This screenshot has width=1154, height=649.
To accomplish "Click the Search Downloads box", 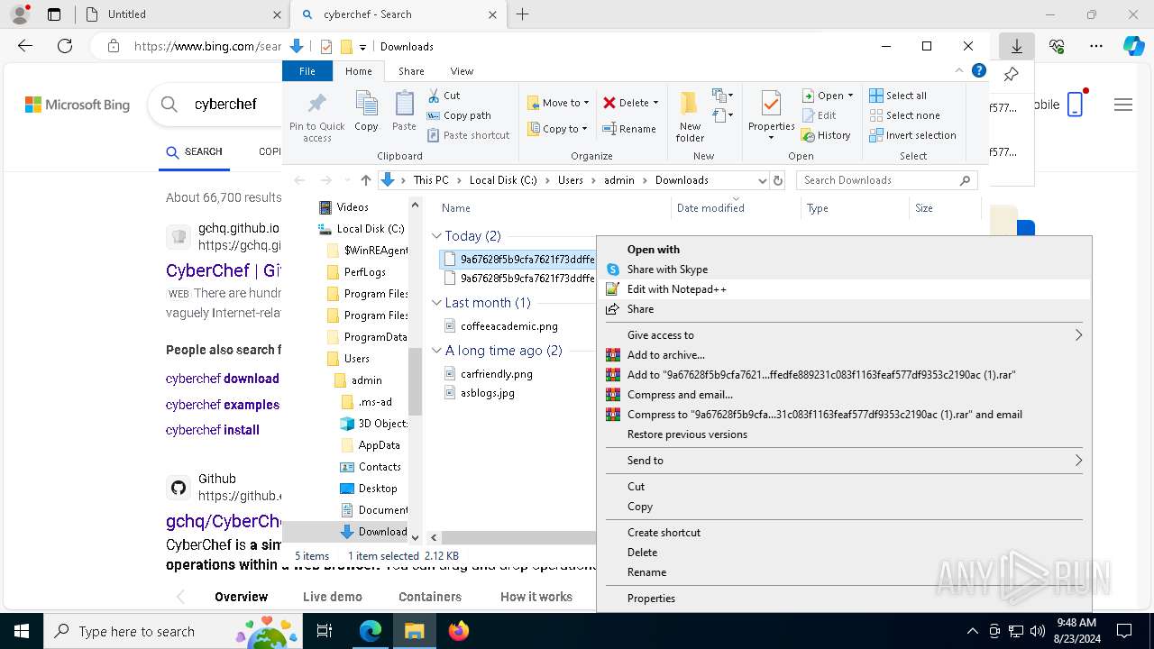I will [887, 180].
